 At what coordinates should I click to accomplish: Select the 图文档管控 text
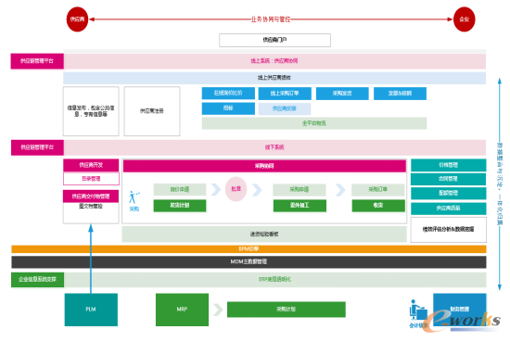[x=91, y=207]
